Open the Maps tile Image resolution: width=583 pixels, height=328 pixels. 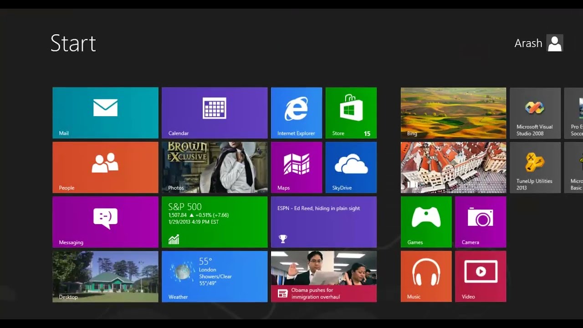click(x=297, y=167)
